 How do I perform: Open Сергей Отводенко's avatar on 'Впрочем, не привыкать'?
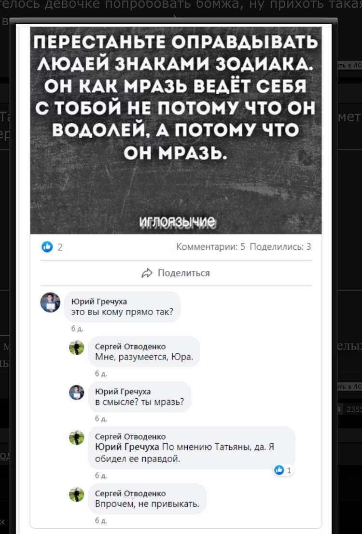[77, 494]
